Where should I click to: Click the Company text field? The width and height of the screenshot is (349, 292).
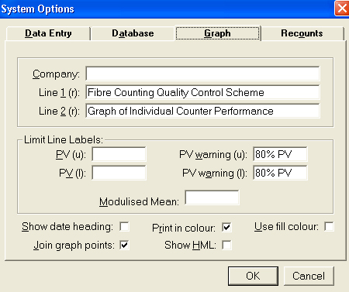[x=202, y=74]
